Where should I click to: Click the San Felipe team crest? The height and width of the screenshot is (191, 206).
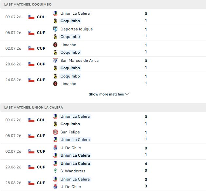[x=55, y=132]
